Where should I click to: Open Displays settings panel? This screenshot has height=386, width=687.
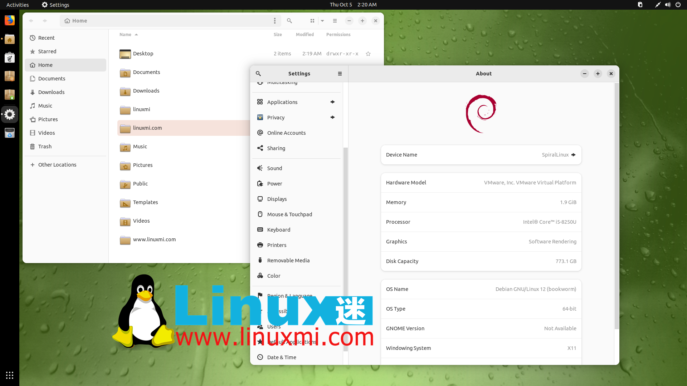296,199
